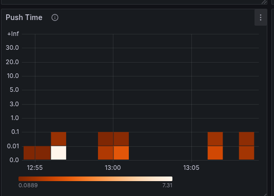Click the rightmost bottom-row heatmap cell
This screenshot has width=274, height=196.
click(x=247, y=153)
